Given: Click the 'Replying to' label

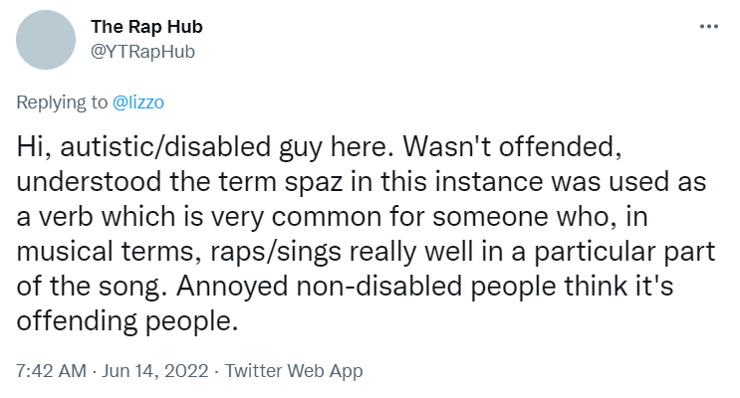Looking at the screenshot, I should tap(62, 102).
